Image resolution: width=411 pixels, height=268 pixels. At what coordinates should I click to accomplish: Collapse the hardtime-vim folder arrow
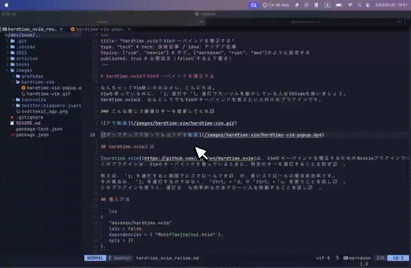13,82
